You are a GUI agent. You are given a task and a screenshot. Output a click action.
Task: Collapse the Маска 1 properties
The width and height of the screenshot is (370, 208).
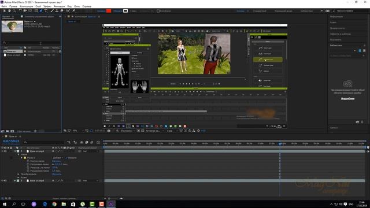(x=22, y=158)
